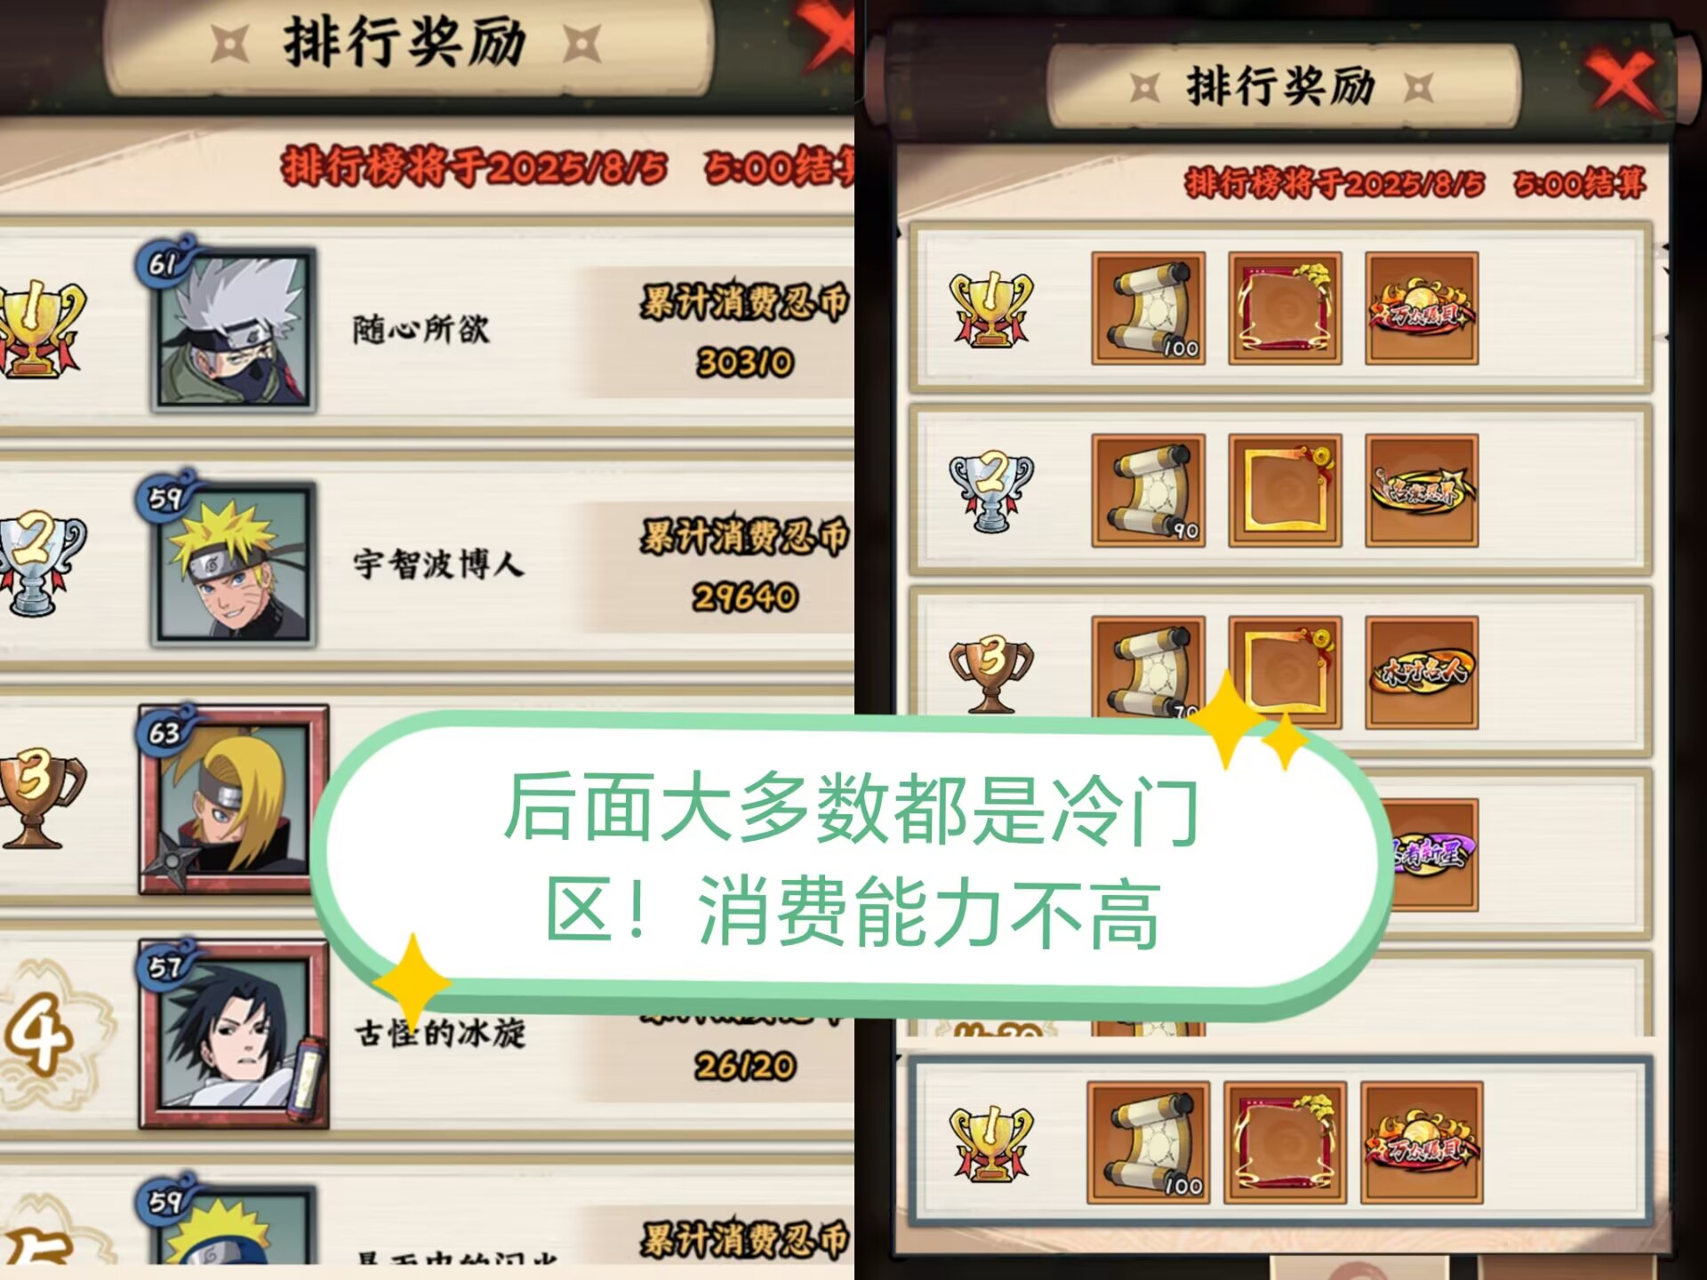1707x1280 pixels.
Task: Open Kakashi avatar of player 随心所欲
Action: [x=234, y=330]
